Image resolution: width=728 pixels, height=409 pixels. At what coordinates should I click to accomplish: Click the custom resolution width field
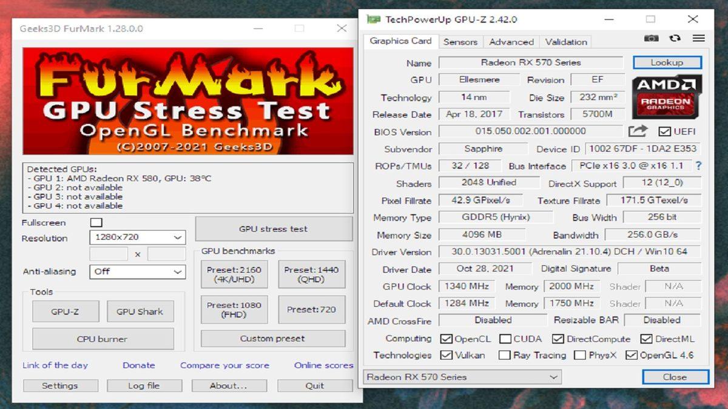point(109,254)
